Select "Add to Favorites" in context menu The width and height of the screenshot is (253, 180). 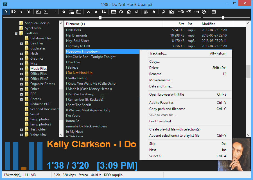[161, 103]
